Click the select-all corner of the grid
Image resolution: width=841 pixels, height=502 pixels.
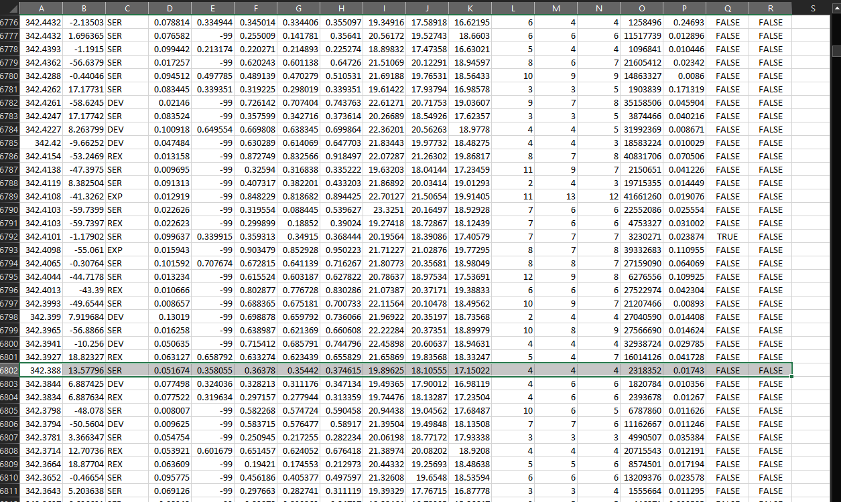(x=9, y=8)
